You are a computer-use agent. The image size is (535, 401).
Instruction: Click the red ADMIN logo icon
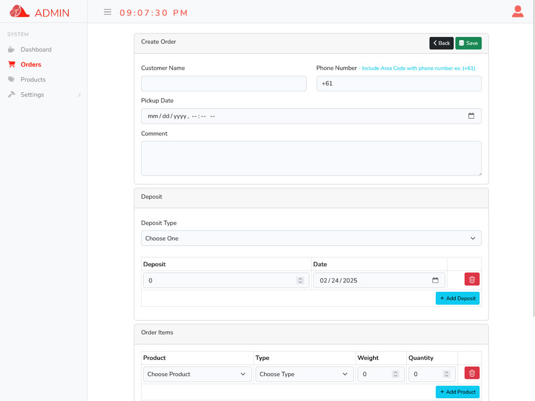tap(20, 11)
